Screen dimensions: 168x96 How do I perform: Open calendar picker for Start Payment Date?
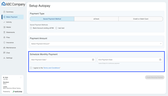[93, 60]
